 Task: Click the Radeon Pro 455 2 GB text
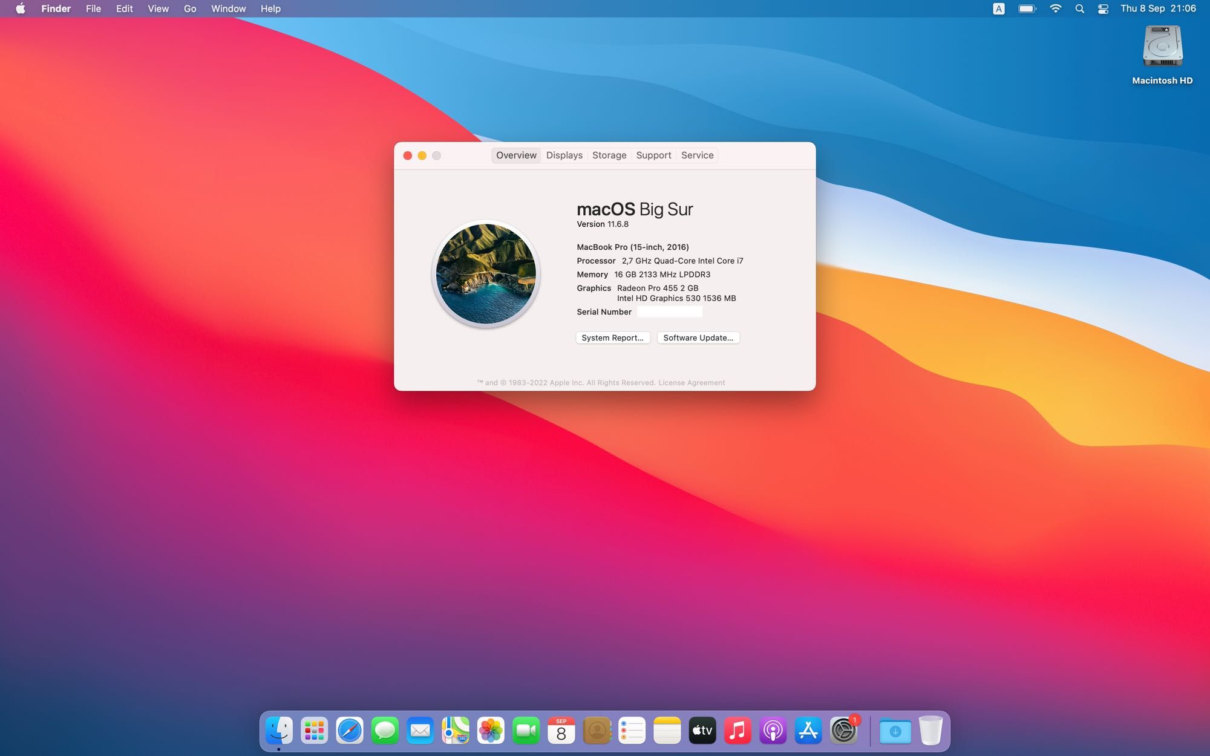tap(658, 288)
